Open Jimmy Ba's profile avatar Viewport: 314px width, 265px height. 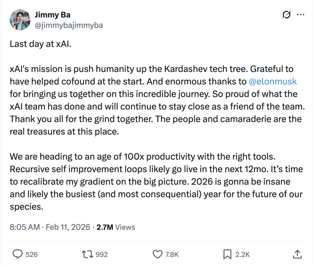click(x=20, y=20)
